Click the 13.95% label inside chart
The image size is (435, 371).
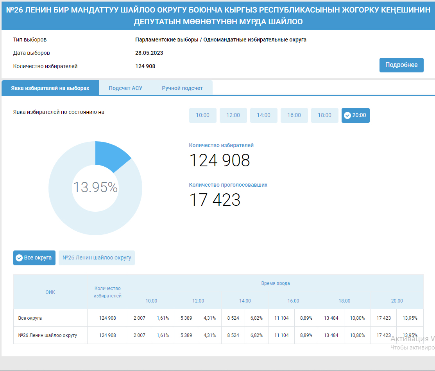tap(95, 187)
